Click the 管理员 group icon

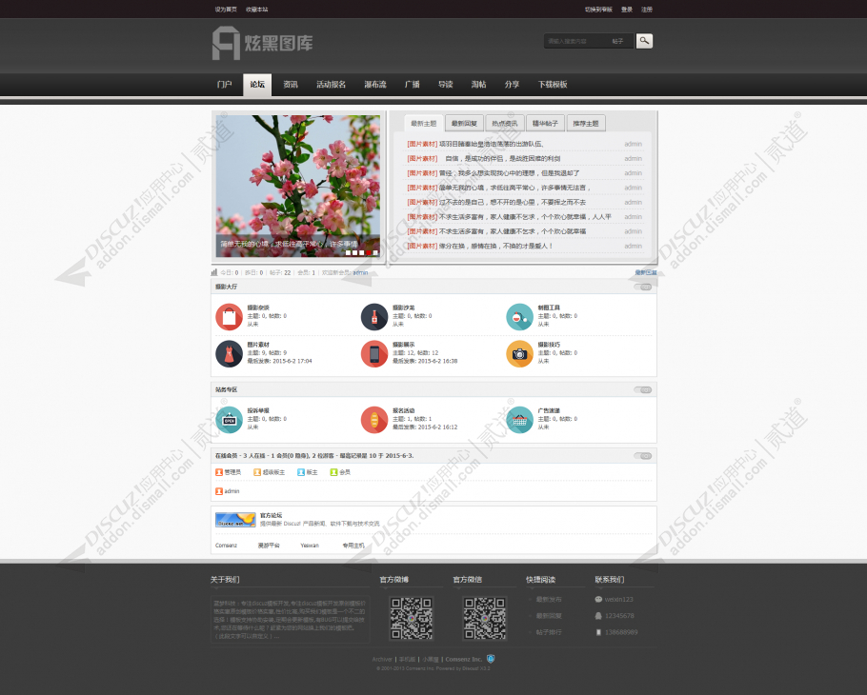point(219,472)
